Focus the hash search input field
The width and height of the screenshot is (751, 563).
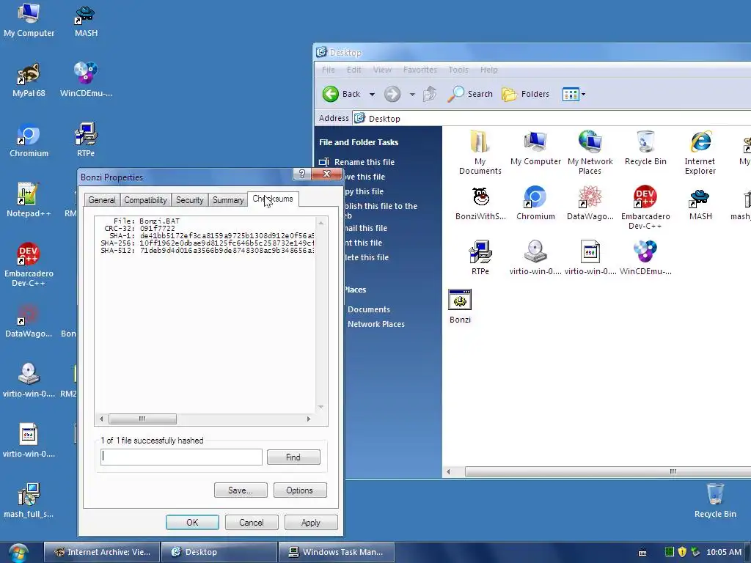point(182,457)
